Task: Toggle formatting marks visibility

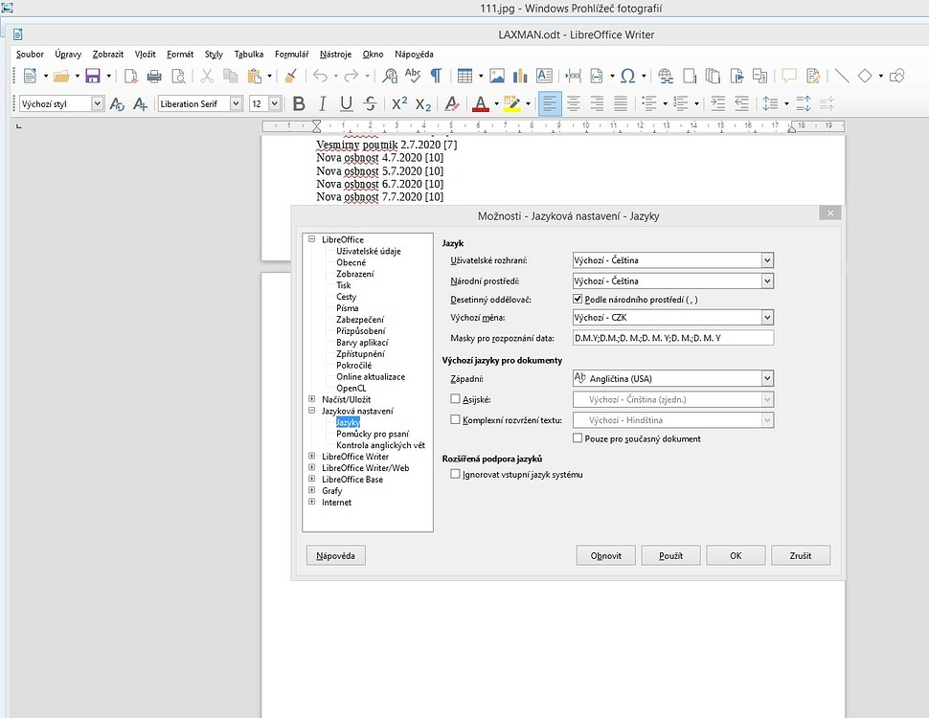Action: [435, 75]
